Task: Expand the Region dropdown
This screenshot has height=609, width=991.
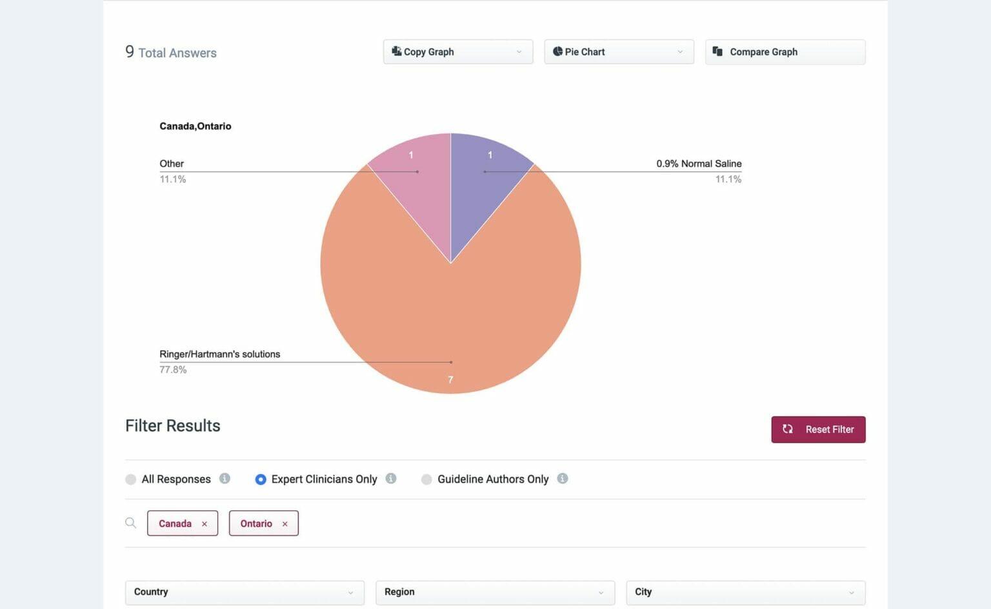Action: coord(495,592)
